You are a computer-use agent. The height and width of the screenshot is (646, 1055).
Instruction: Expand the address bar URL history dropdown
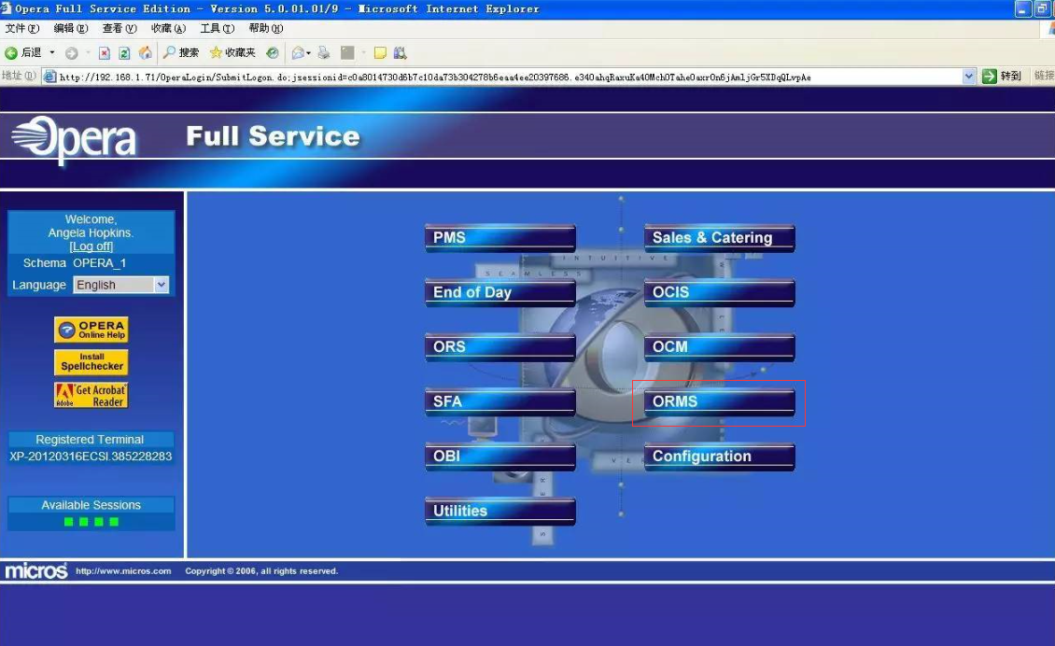pos(969,77)
